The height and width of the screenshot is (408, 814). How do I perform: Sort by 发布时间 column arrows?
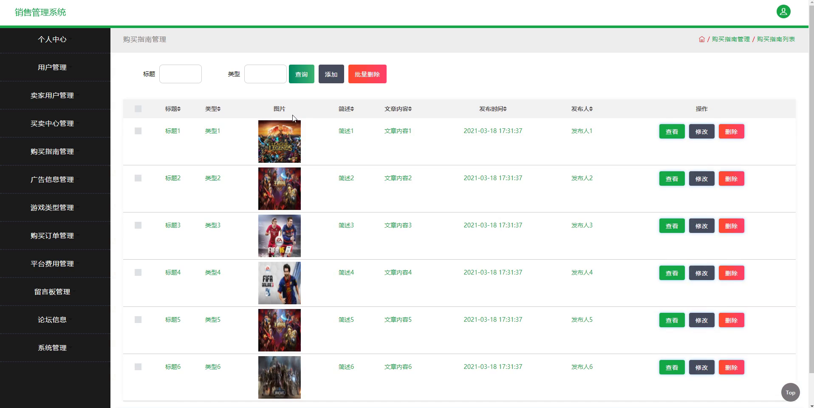click(505, 109)
